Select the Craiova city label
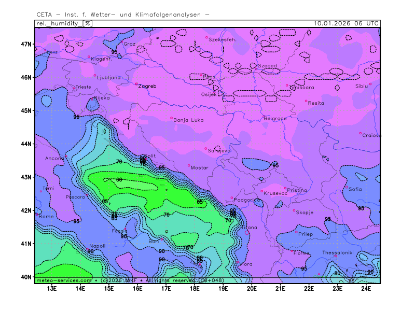 (371, 135)
